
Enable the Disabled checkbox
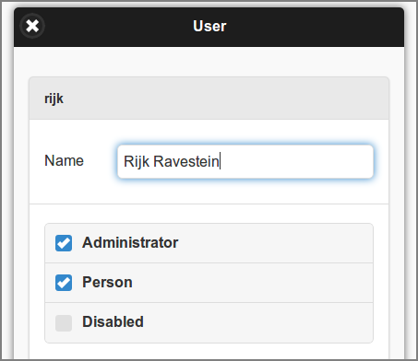click(64, 323)
